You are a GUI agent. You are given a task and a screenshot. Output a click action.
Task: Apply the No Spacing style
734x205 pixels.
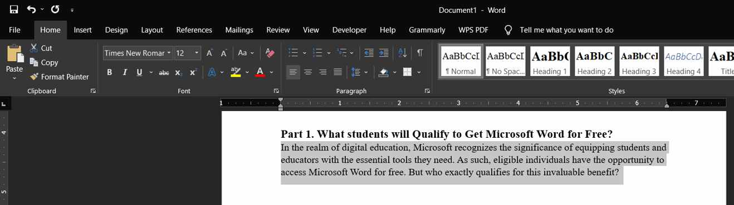[505, 61]
